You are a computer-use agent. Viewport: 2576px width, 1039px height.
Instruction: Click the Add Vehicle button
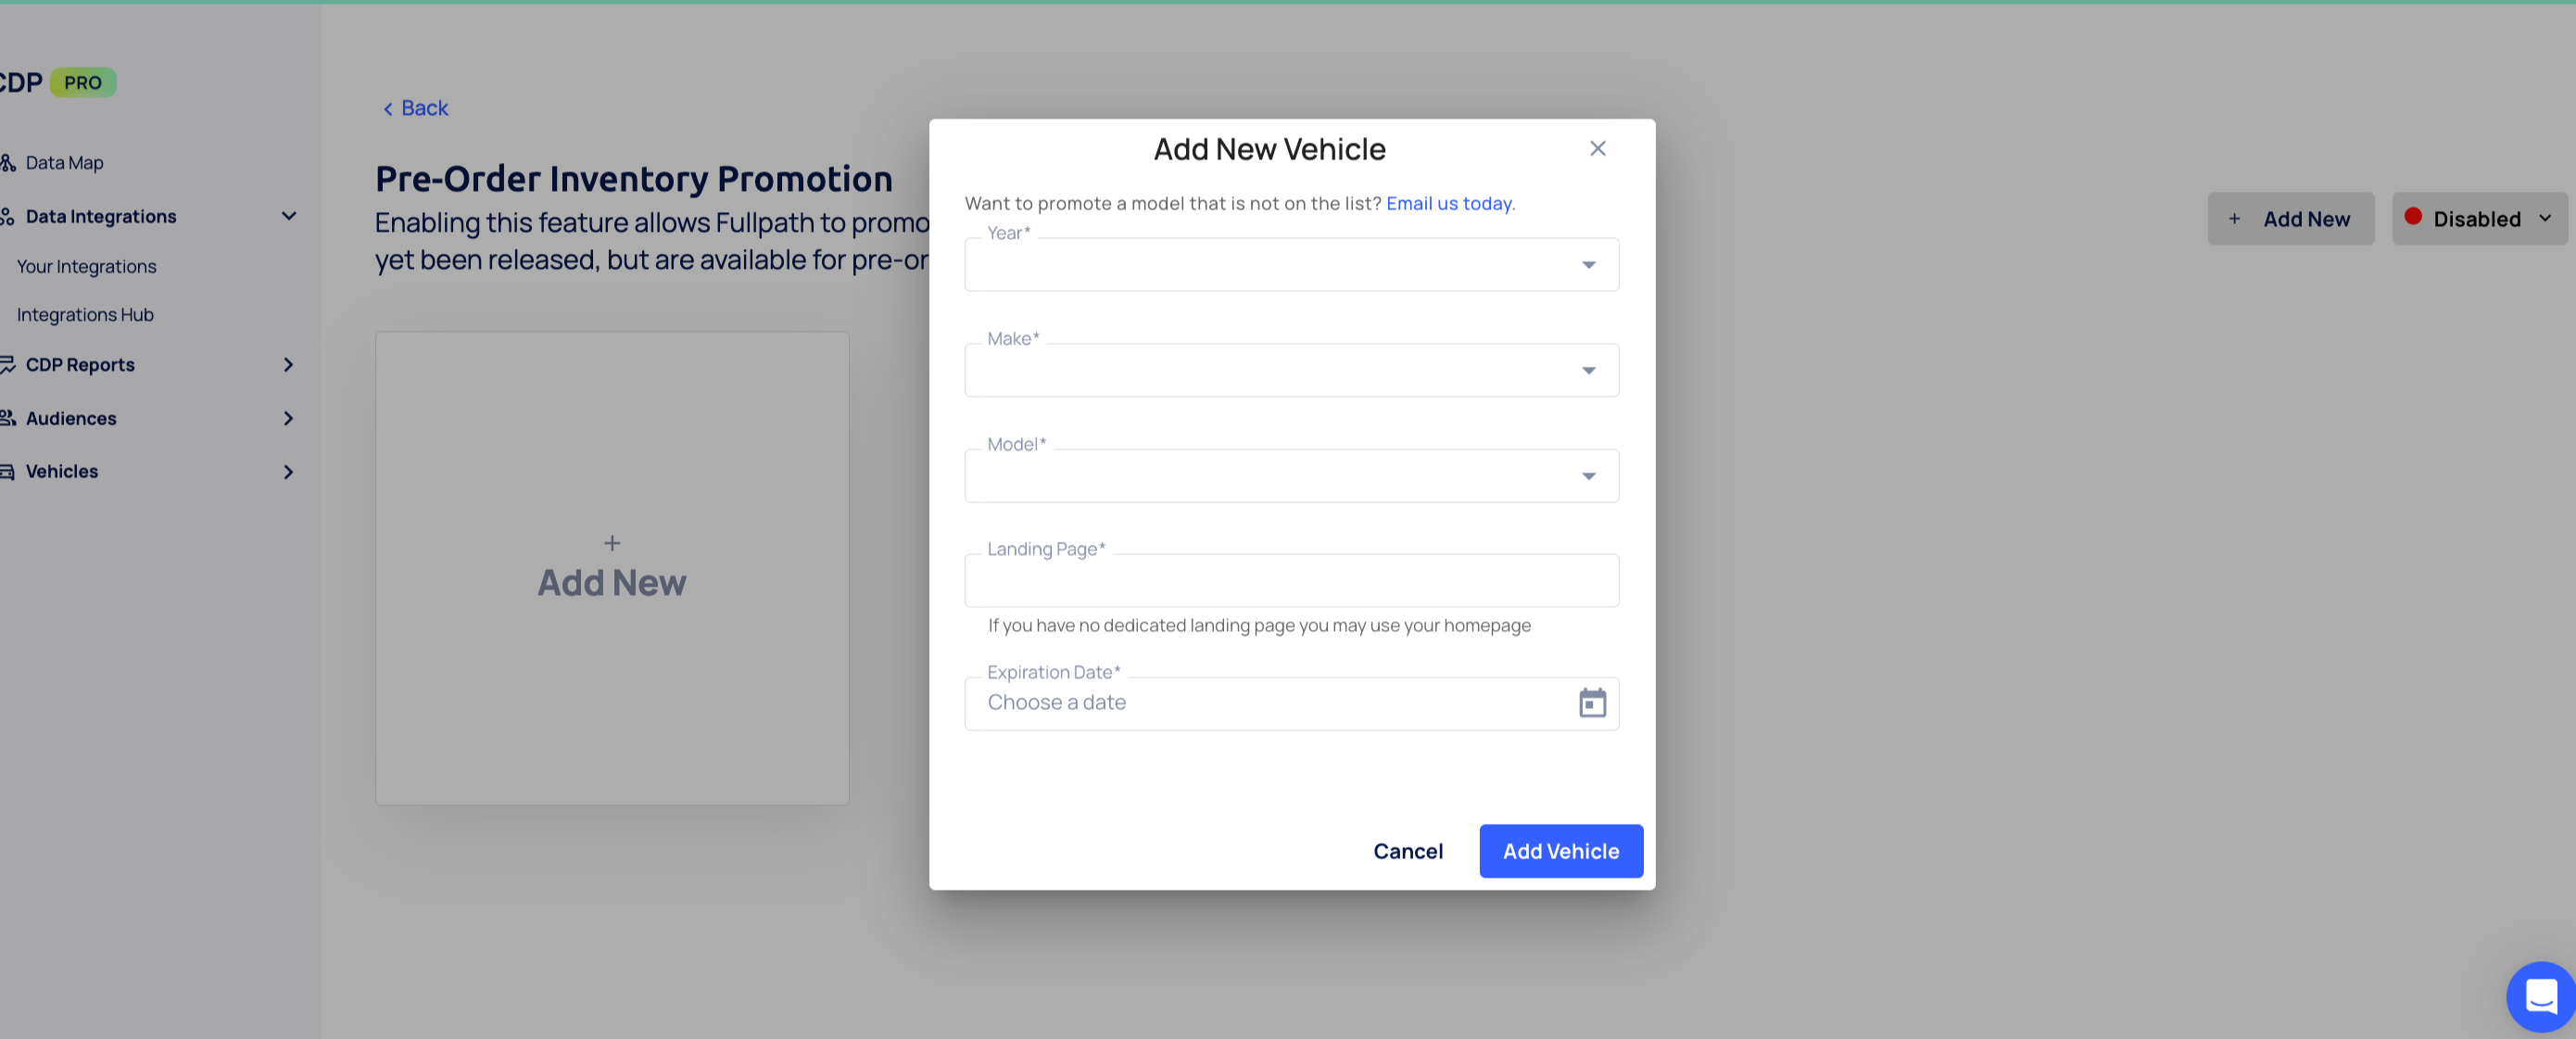tap(1560, 851)
